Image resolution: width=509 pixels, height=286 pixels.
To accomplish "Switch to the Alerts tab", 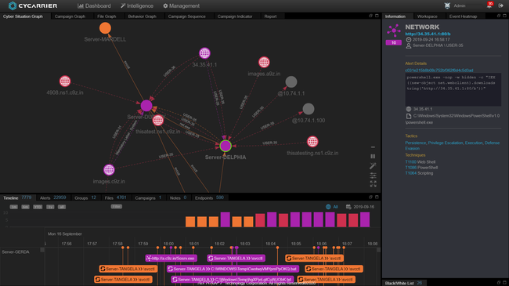I will 52,197.
